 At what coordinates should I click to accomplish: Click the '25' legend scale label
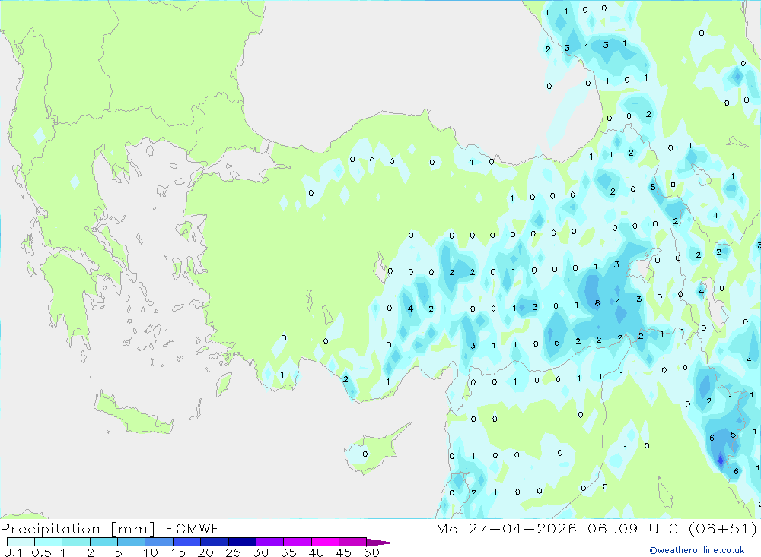tap(233, 552)
